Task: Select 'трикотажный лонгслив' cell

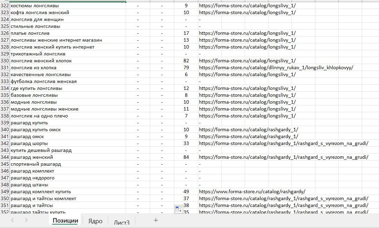Action: 68,54
